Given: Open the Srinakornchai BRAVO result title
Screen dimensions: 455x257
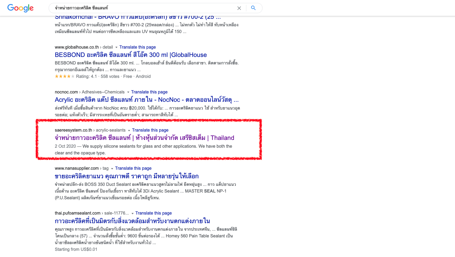Looking at the screenshot, I should click(x=138, y=18).
